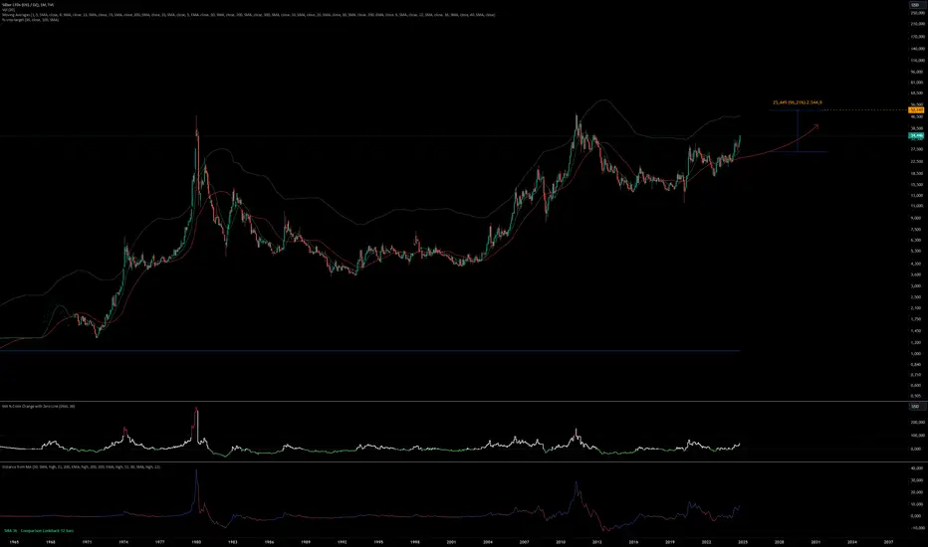928x547 pixels.
Task: Click the 68,500 level on price axis
Action: [x=918, y=92]
